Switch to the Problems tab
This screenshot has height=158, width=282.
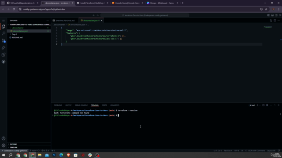pos(58,105)
